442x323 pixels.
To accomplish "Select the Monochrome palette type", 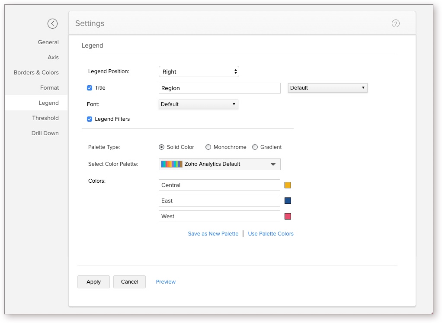I will pos(208,147).
